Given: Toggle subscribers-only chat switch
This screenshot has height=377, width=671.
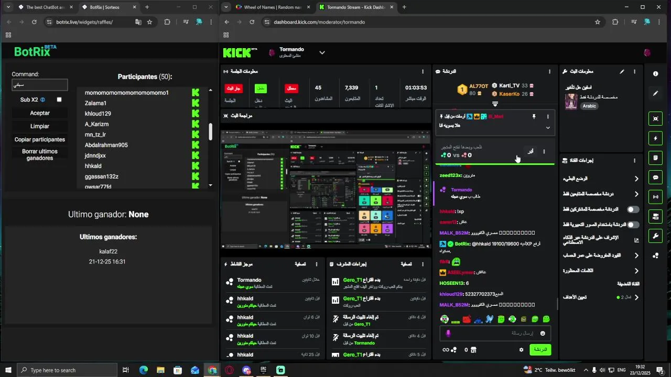Looking at the screenshot, I should point(633,209).
